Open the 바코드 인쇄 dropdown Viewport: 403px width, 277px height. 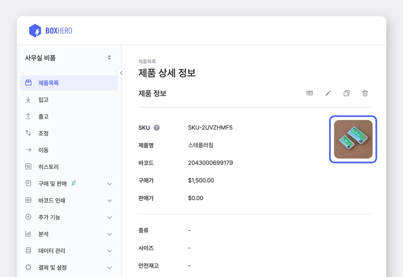[109, 200]
